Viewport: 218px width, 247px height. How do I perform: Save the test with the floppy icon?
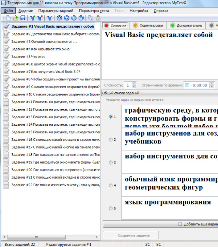point(23,18)
